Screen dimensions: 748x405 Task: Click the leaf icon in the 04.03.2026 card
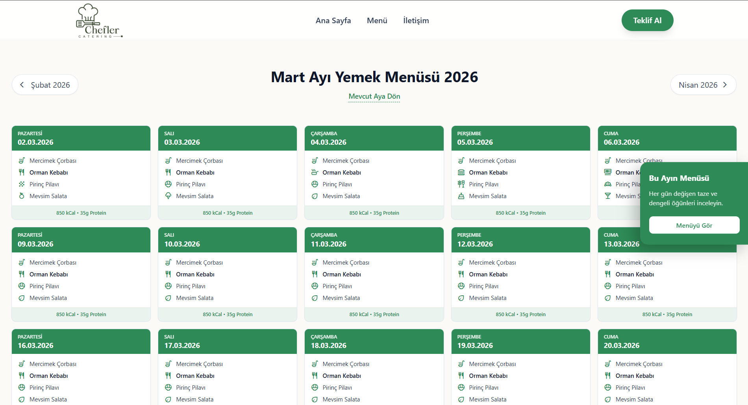coord(315,196)
